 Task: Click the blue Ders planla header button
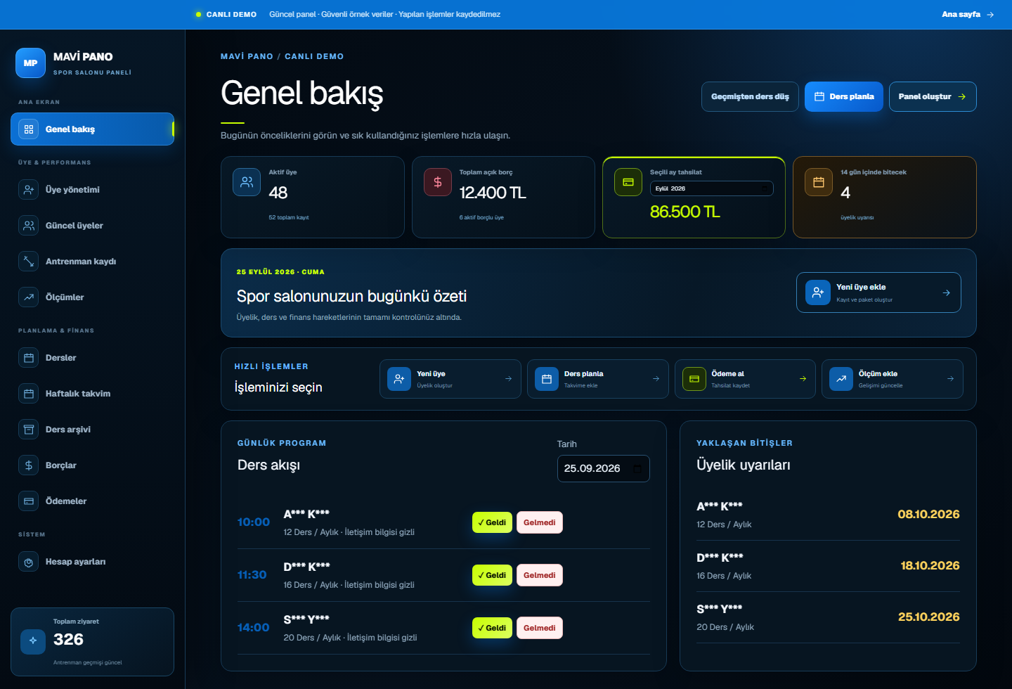pos(844,97)
